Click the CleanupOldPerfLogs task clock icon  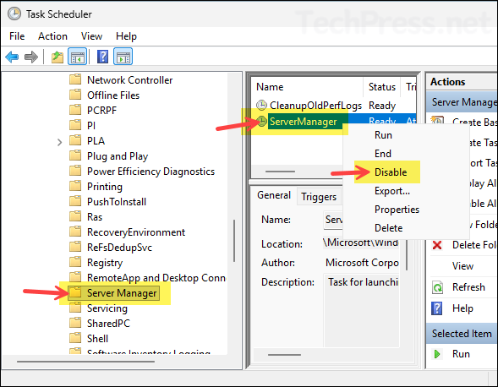[x=262, y=105]
